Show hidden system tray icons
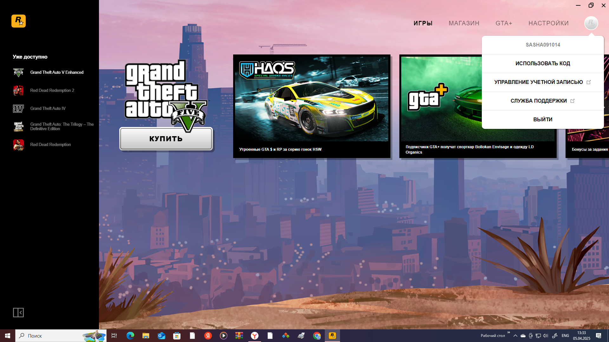 (x=515, y=336)
